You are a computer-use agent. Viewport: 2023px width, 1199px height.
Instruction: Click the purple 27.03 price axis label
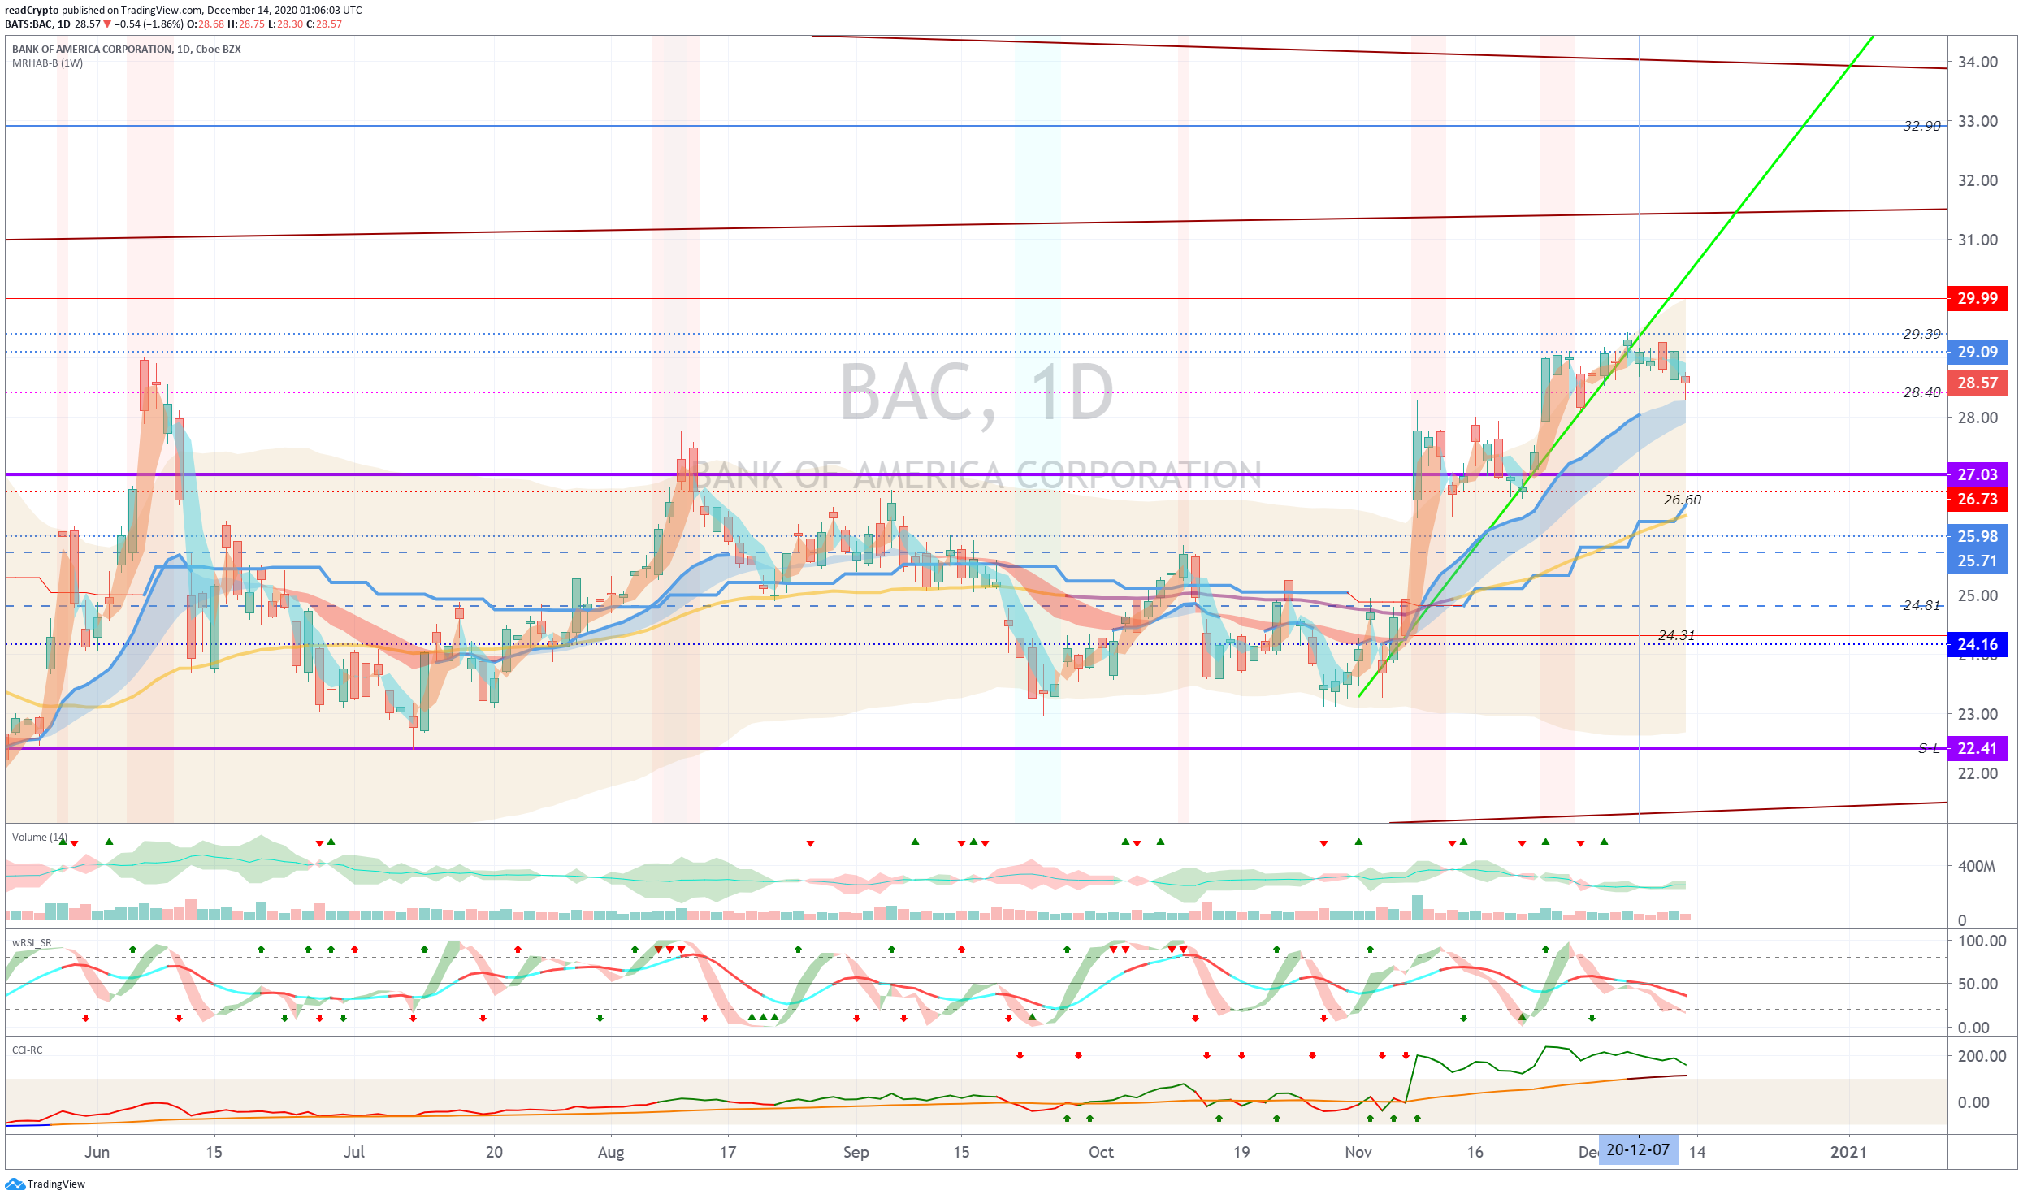pos(1978,474)
